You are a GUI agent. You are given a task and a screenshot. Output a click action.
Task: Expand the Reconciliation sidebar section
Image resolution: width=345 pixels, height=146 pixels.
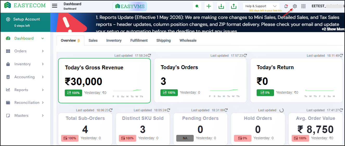click(x=25, y=103)
